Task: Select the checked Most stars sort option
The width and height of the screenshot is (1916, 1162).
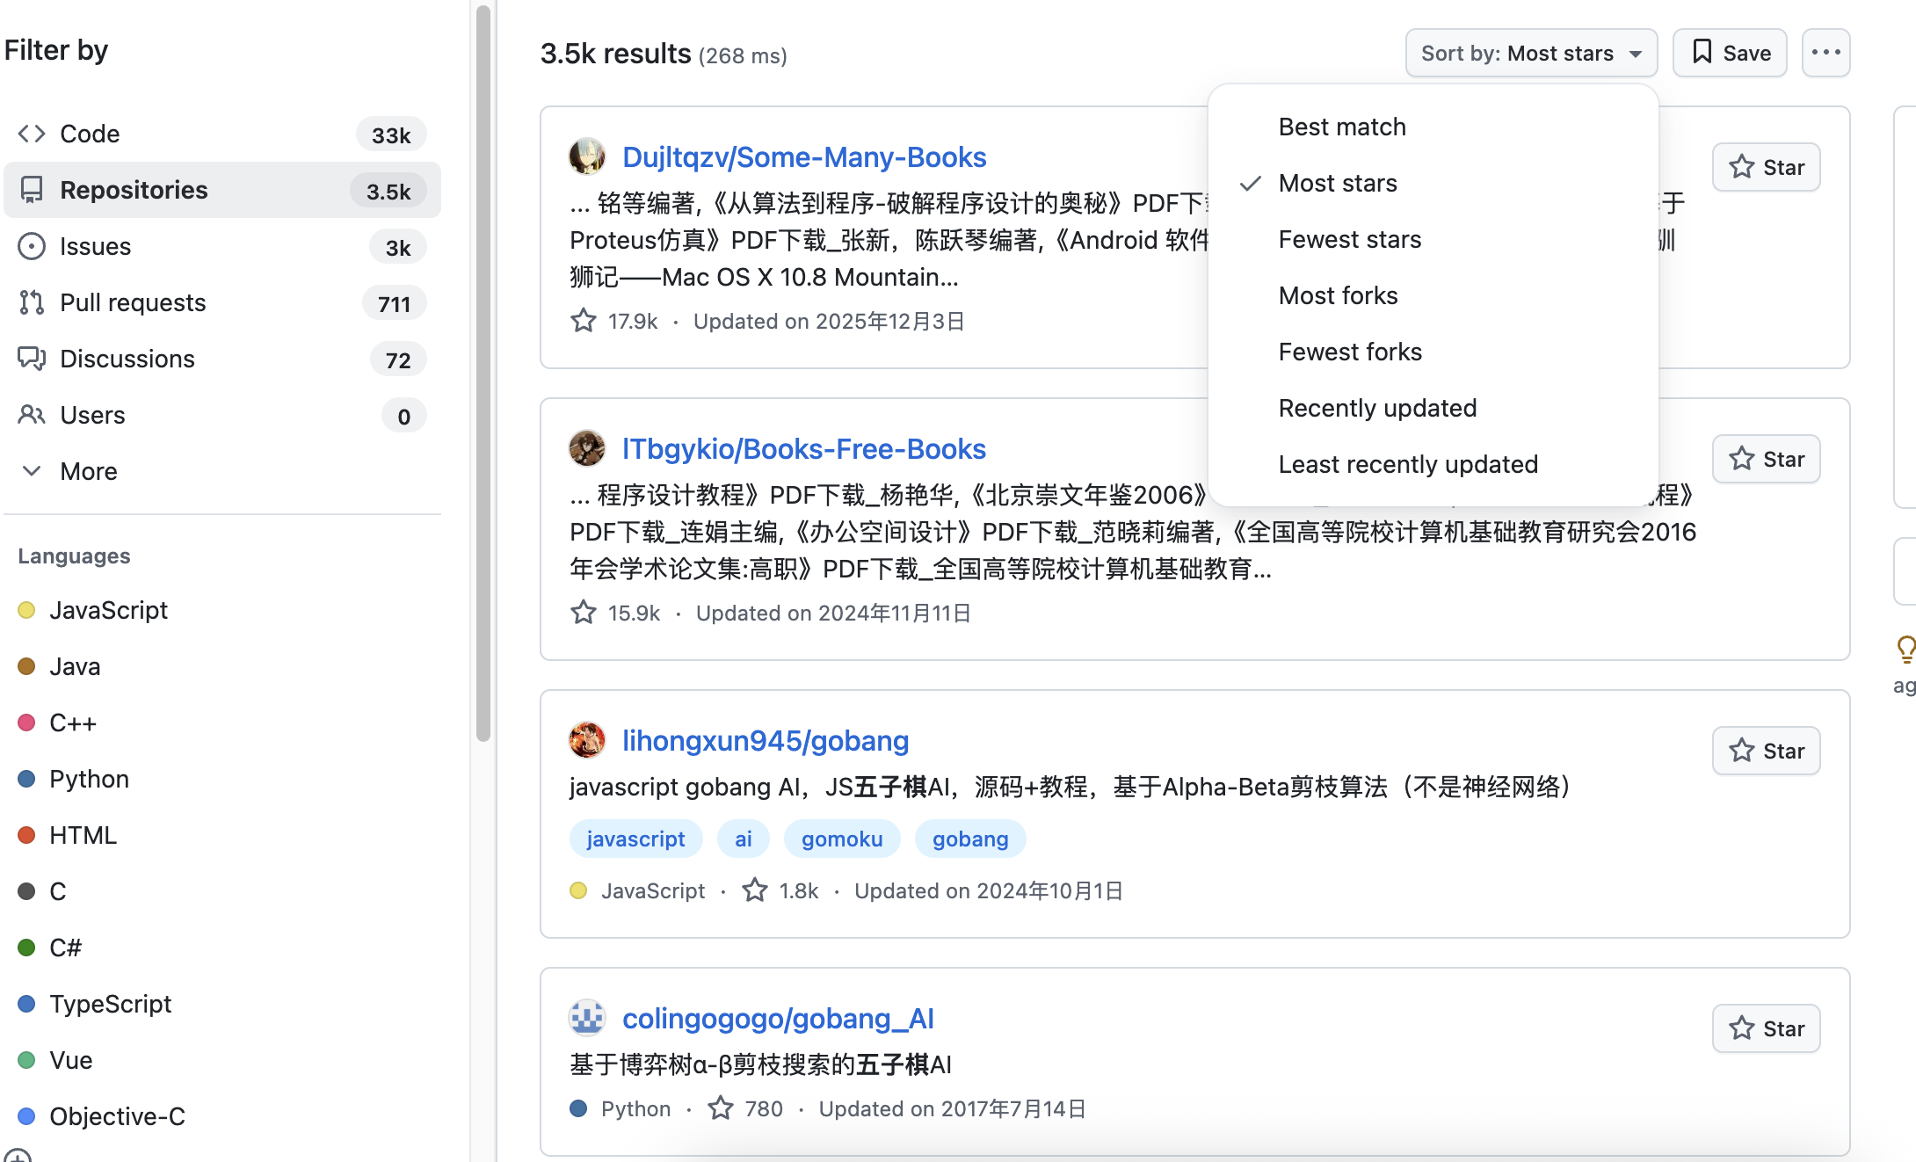Action: (x=1433, y=183)
